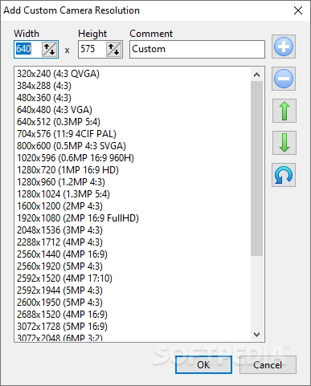Select 1280x960 (1.2MP 4:3) entry

pos(61,182)
